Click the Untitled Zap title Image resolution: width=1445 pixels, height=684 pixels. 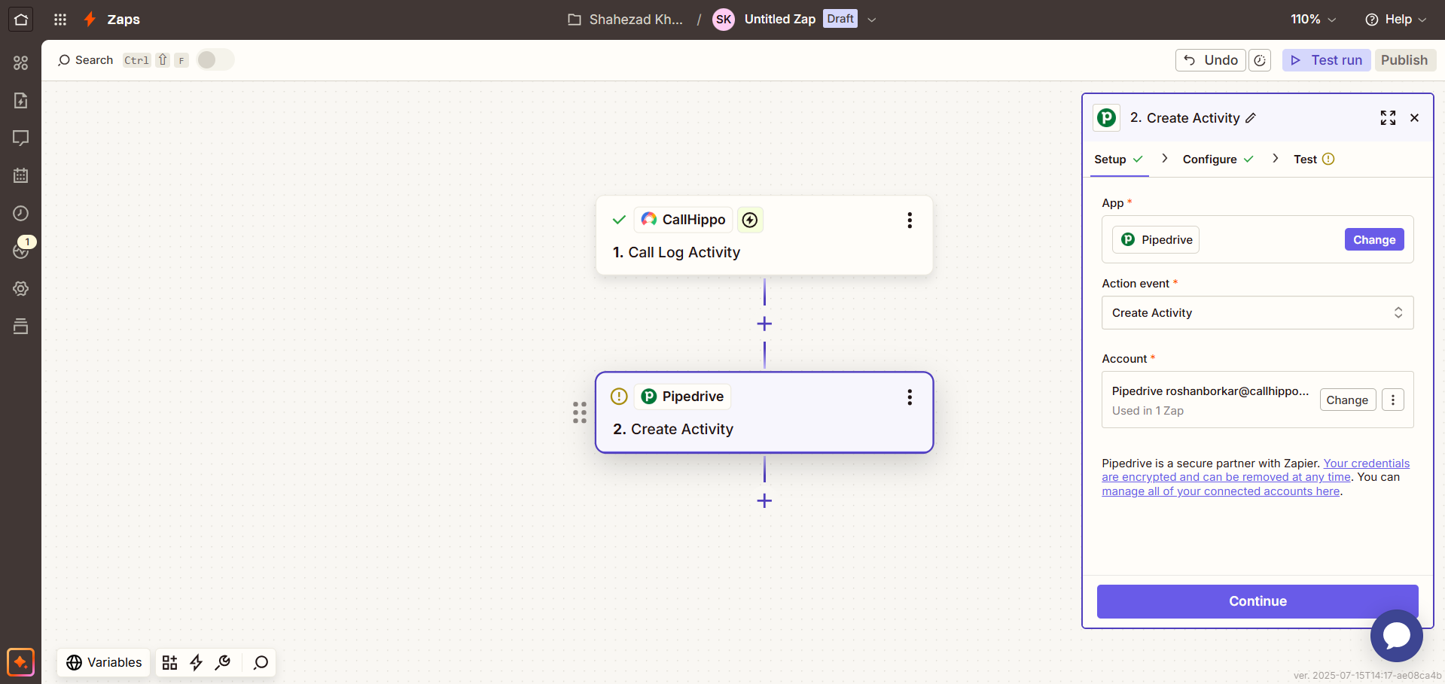coord(779,20)
